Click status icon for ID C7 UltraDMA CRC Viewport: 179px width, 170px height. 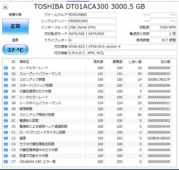pyautogui.click(x=6, y=162)
